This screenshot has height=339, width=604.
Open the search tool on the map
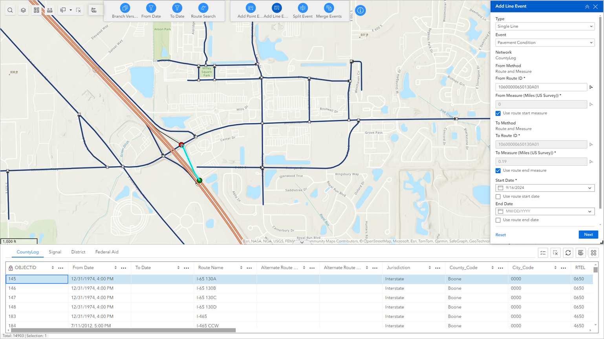pyautogui.click(x=10, y=11)
